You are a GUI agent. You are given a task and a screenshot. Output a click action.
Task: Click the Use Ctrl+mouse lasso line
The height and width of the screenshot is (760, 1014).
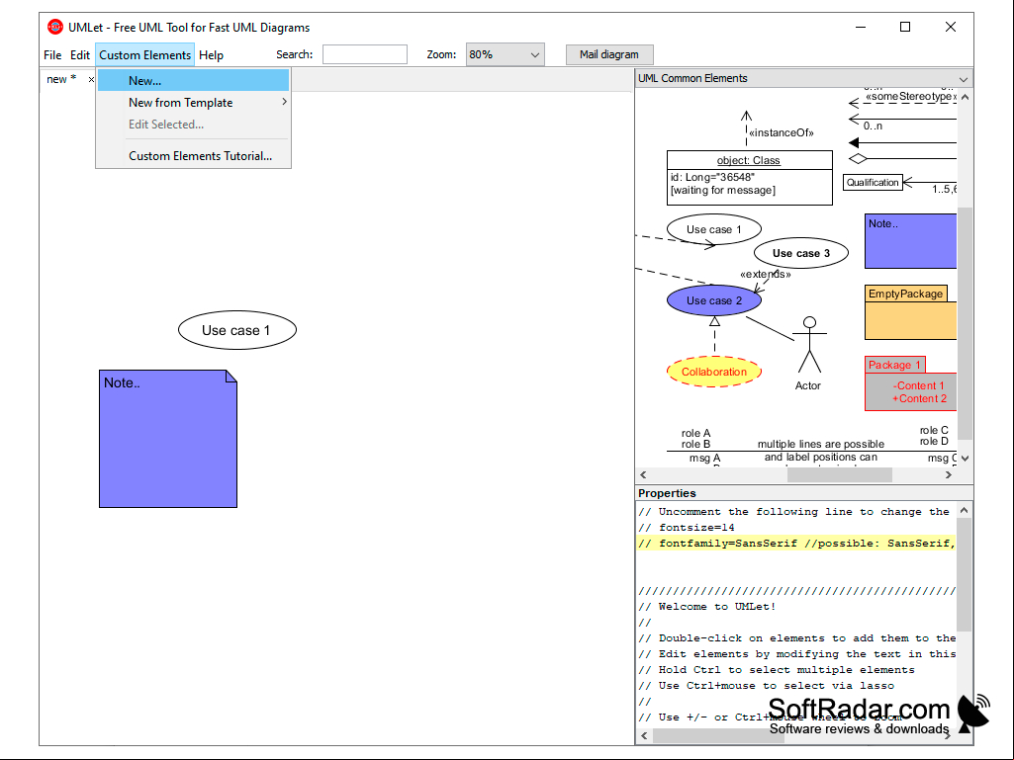(766, 686)
